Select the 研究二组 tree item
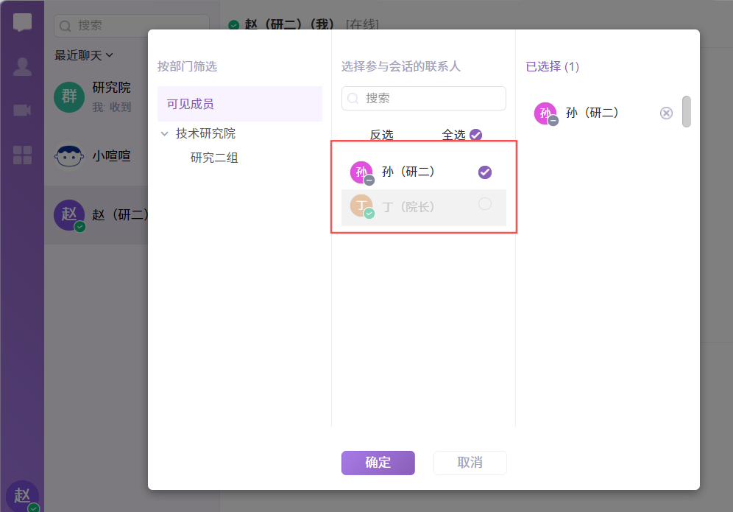This screenshot has width=733, height=512. tap(214, 158)
